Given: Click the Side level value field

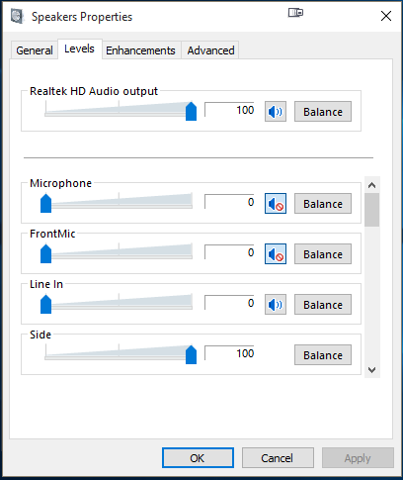Looking at the screenshot, I should 229,353.
